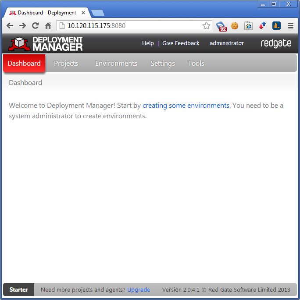Click Give Feedback link

pos(181,43)
